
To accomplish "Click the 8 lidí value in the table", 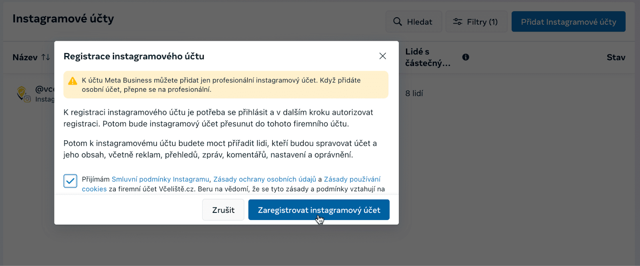I will (414, 93).
